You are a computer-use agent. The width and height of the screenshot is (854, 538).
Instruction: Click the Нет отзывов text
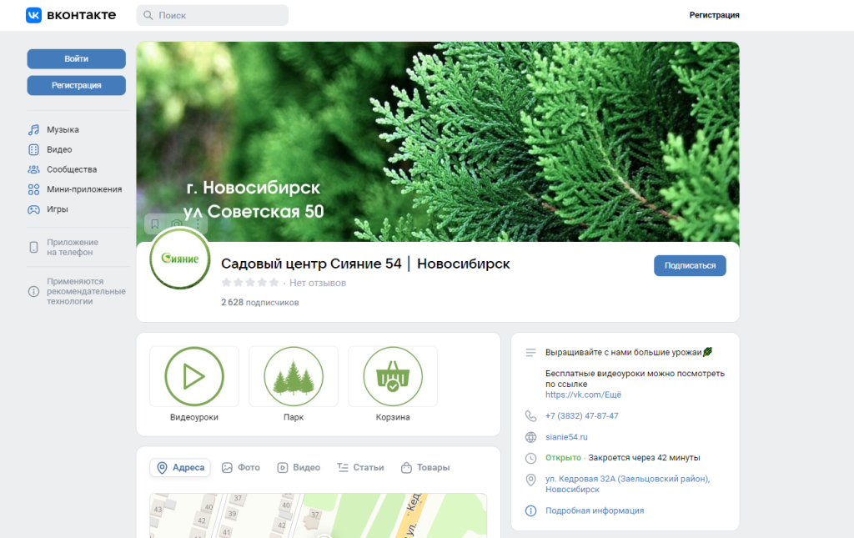pos(318,283)
